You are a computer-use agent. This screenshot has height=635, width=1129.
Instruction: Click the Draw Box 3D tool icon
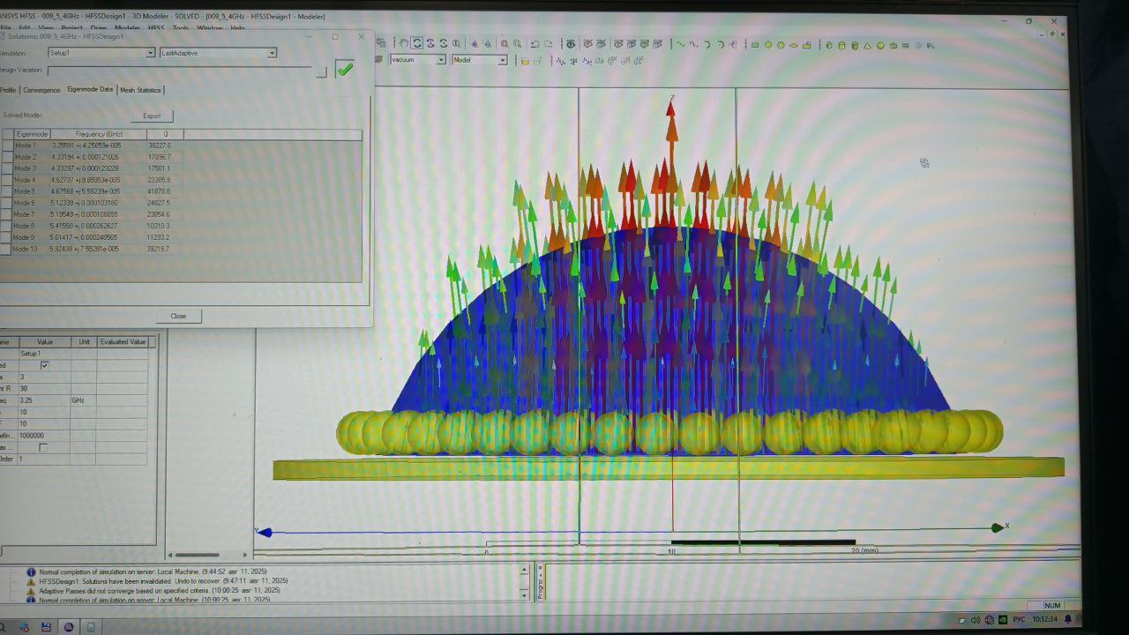click(x=828, y=45)
